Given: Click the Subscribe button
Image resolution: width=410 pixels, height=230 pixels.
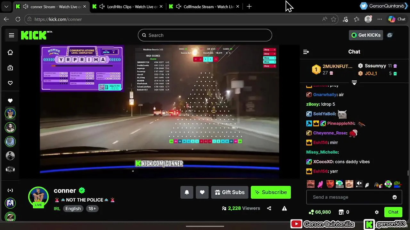Looking at the screenshot, I should coord(271,192).
